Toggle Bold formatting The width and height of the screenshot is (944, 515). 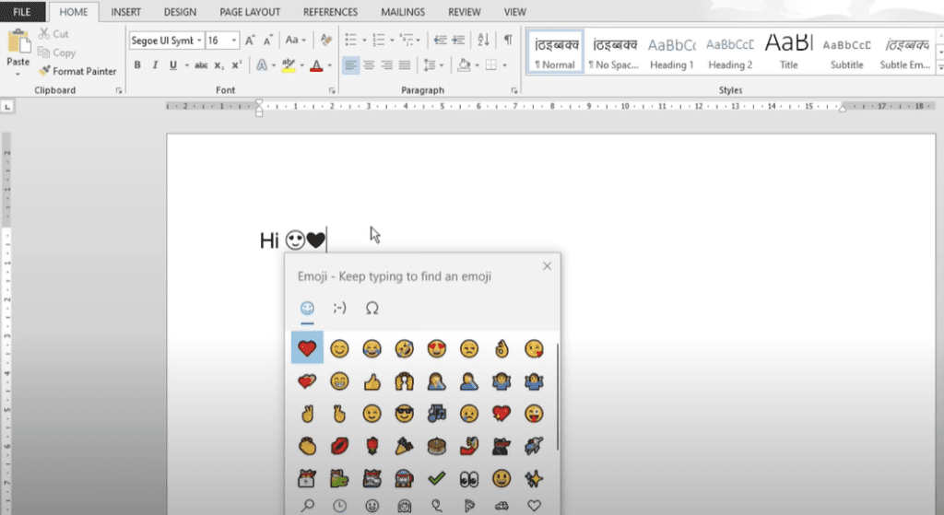click(137, 65)
